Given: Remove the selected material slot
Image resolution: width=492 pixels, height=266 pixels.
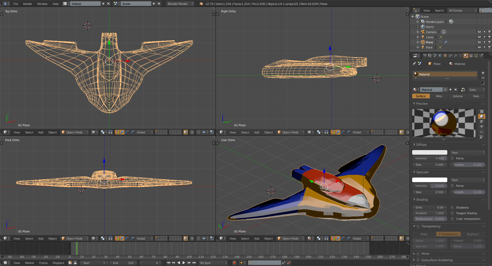Looking at the screenshot, I should pyautogui.click(x=483, y=78).
